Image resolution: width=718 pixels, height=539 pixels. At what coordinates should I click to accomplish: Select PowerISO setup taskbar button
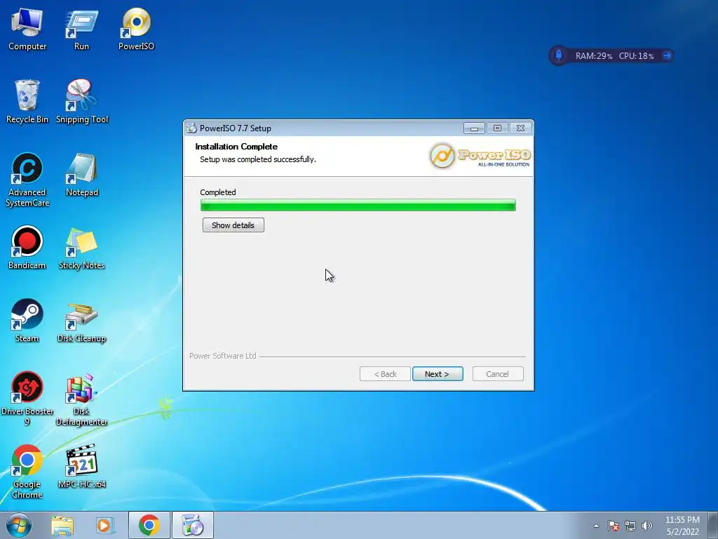(193, 525)
